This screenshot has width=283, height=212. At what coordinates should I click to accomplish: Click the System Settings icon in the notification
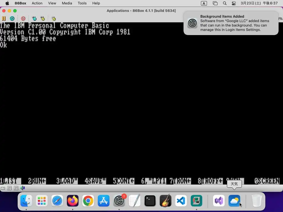point(192,23)
